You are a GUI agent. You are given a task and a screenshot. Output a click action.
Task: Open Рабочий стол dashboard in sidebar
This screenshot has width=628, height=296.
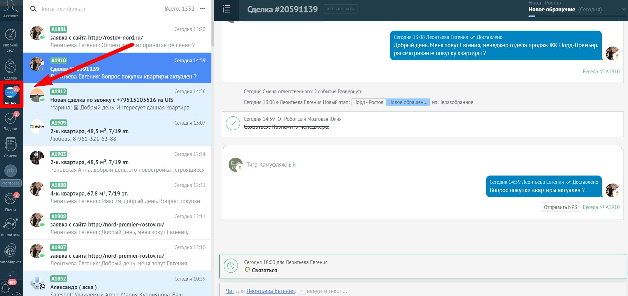coord(11,40)
